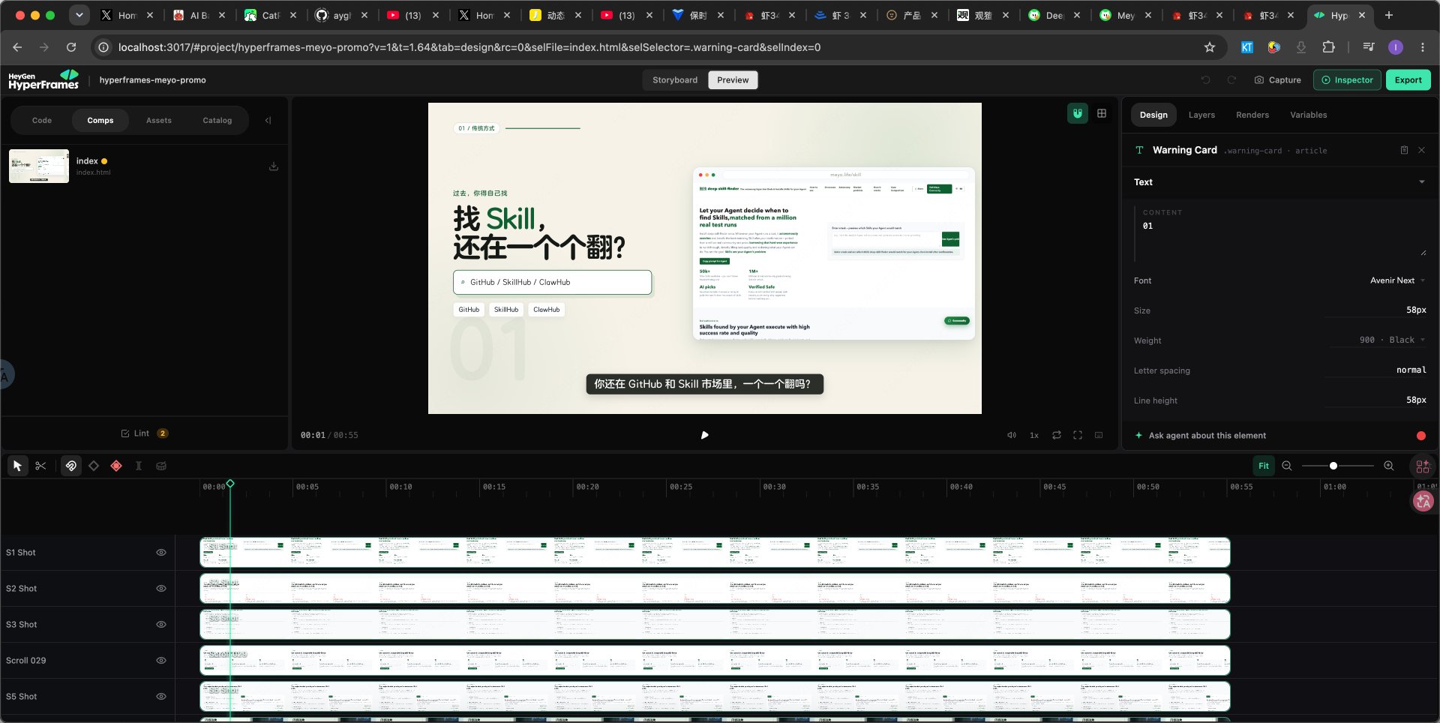Change the 1x playback speed
The width and height of the screenshot is (1440, 723).
1034,435
